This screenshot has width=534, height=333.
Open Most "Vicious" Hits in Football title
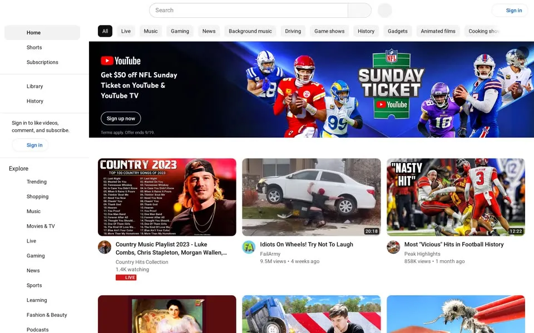(x=454, y=244)
